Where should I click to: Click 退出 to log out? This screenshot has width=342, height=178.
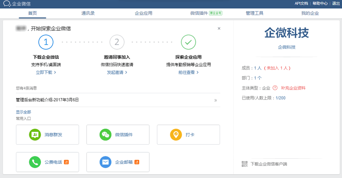click(x=336, y=3)
